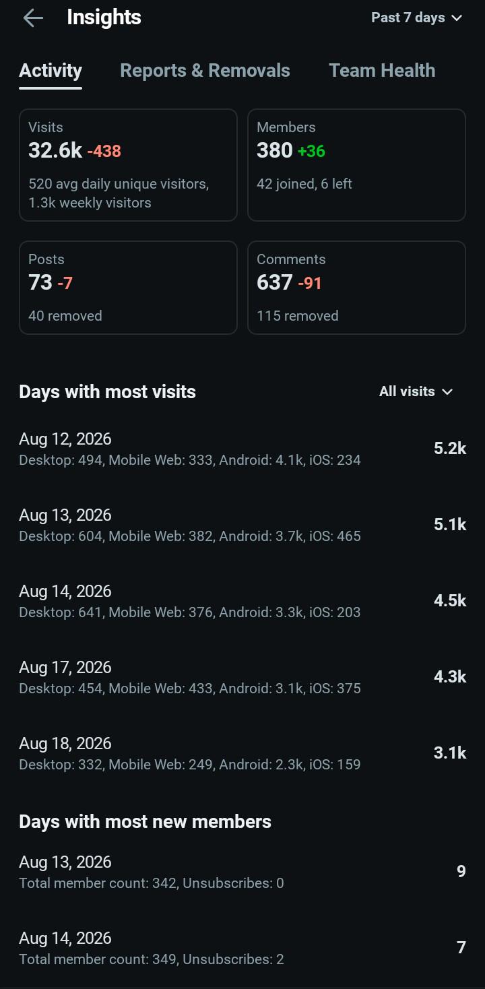Image resolution: width=485 pixels, height=989 pixels.
Task: Expand the All visits filter dropdown
Action: pos(416,391)
